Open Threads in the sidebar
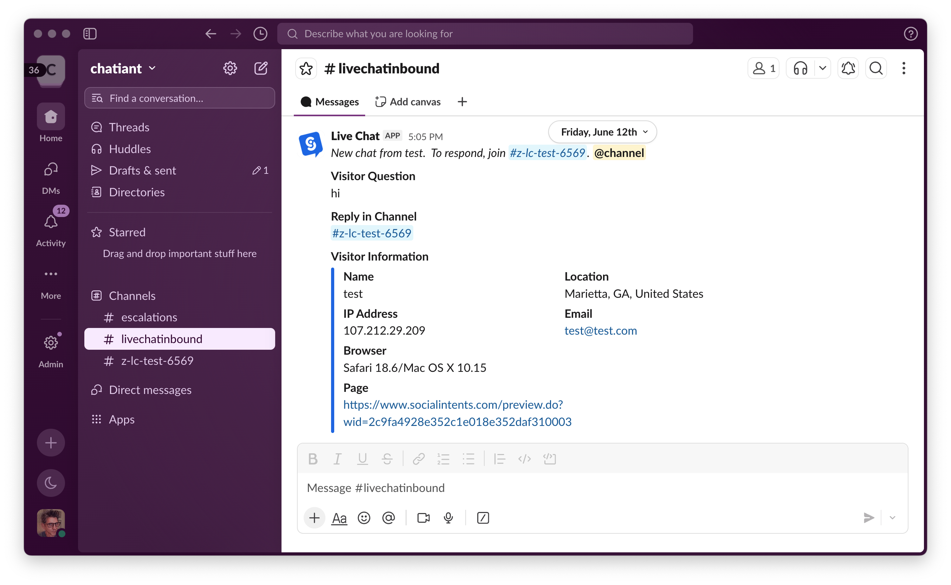Screen dimensions: 951x585 [x=180, y=127]
